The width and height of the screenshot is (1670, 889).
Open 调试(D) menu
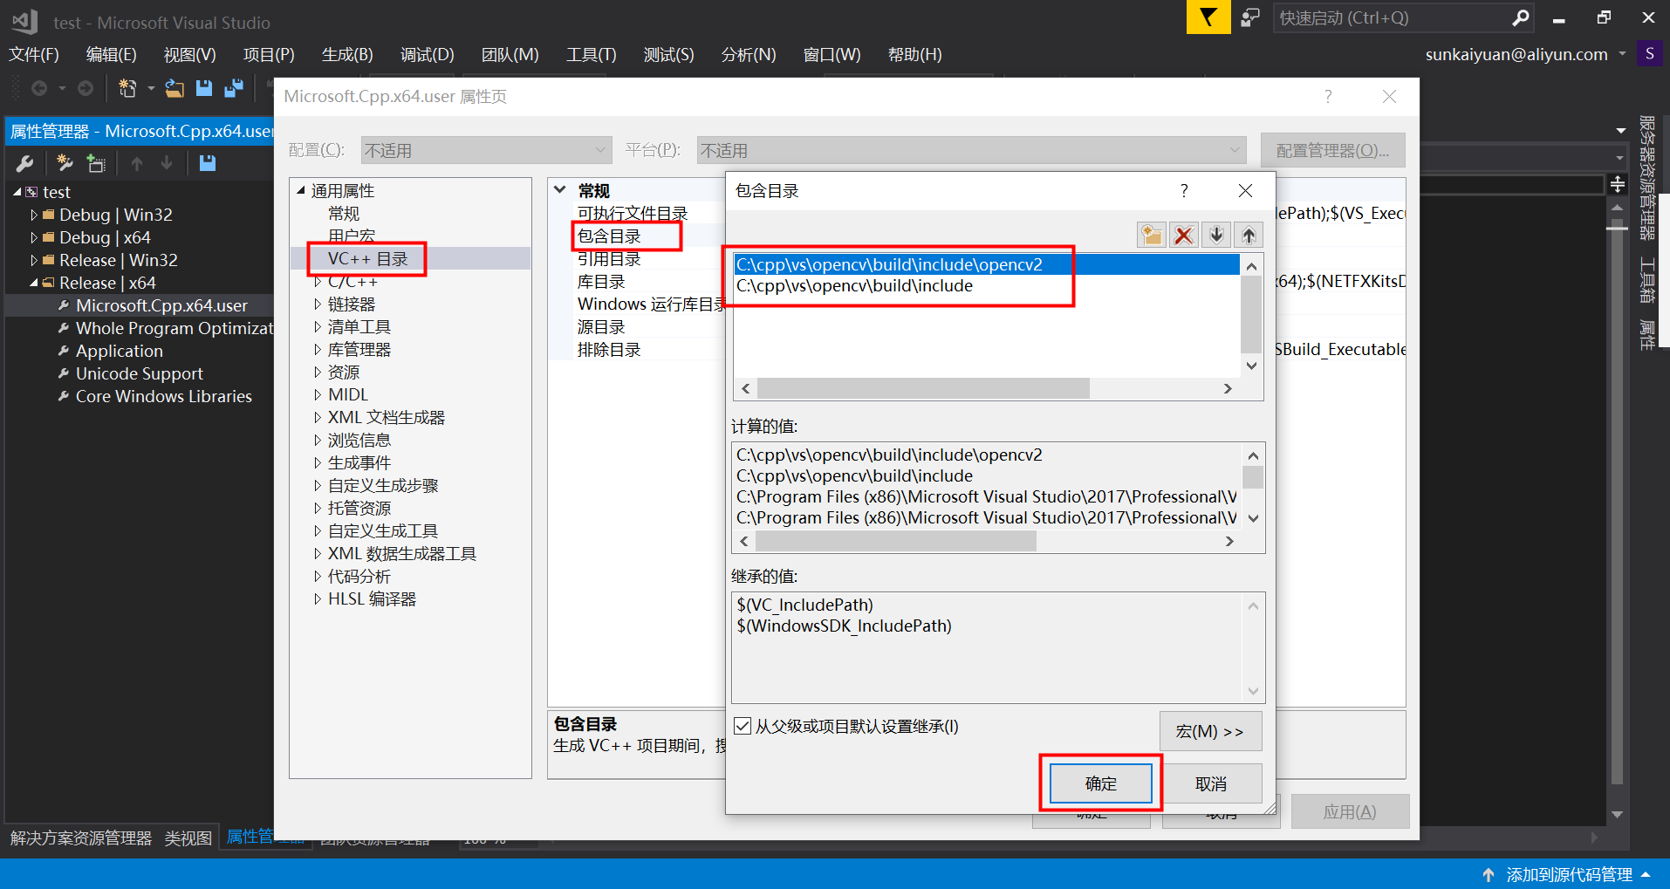coord(427,54)
